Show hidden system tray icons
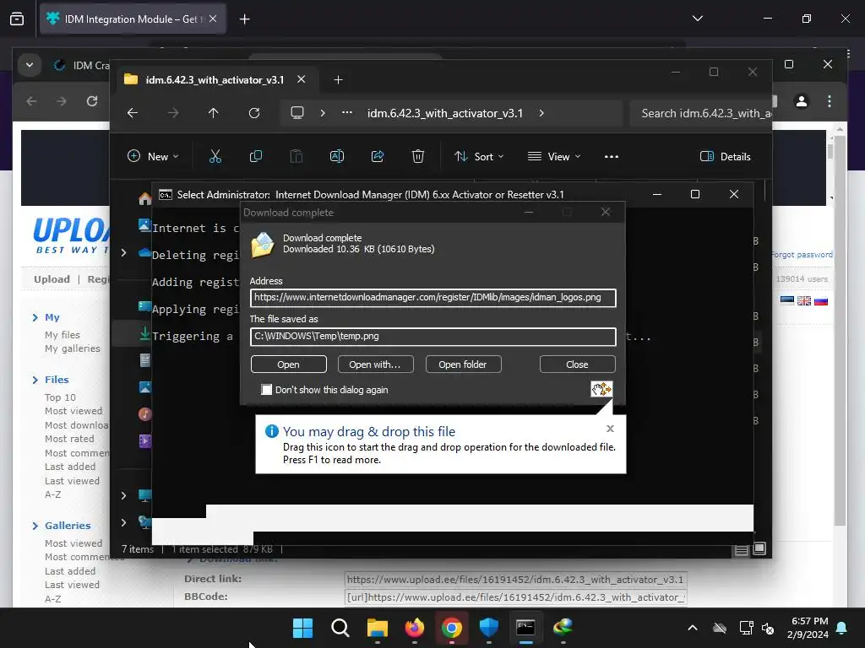Image resolution: width=865 pixels, height=648 pixels. tap(693, 628)
